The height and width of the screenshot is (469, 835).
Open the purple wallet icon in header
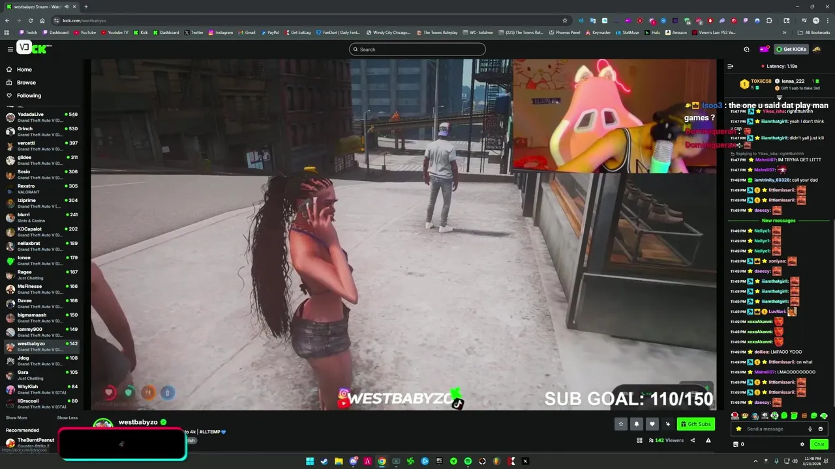point(764,49)
